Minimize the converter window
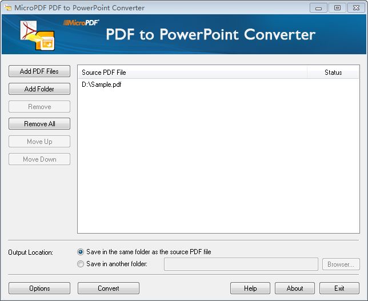Screen dimensions: 368x301 point(318,8)
